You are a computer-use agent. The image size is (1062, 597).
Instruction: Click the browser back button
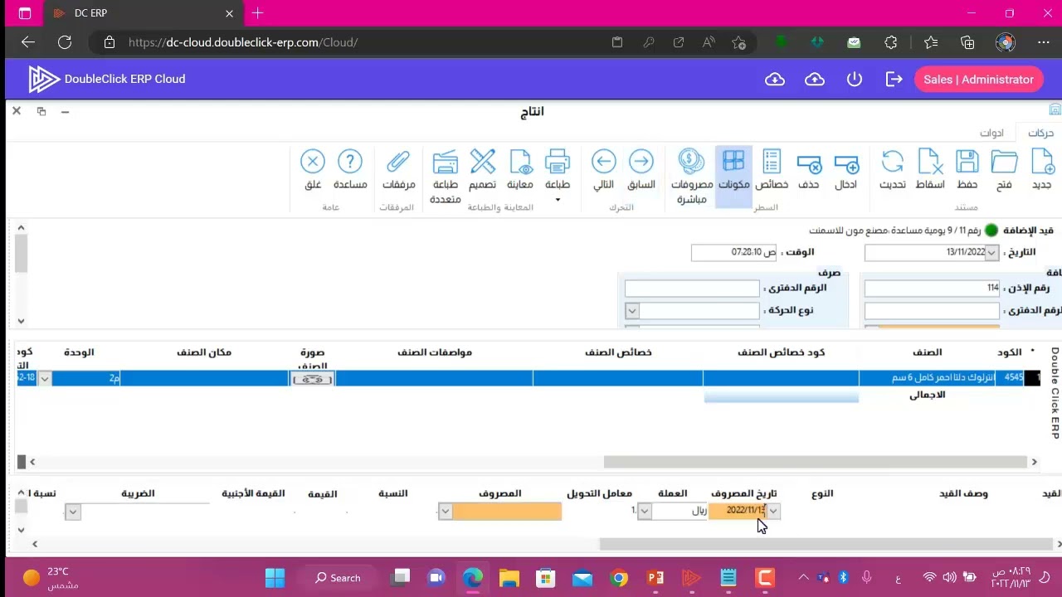28,42
